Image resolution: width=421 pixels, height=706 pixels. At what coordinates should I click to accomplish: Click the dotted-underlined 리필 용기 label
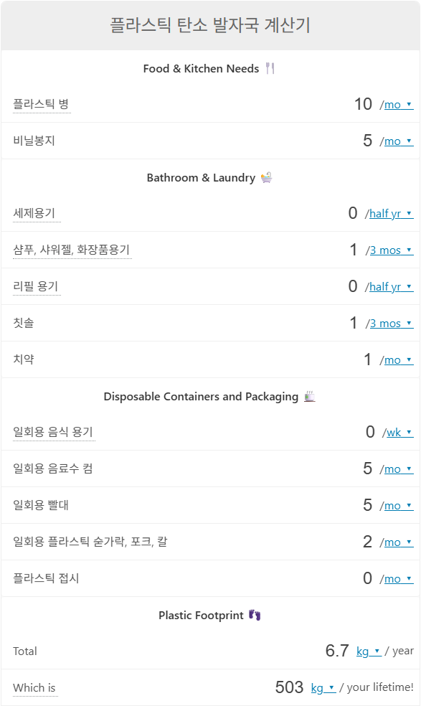[x=36, y=286]
